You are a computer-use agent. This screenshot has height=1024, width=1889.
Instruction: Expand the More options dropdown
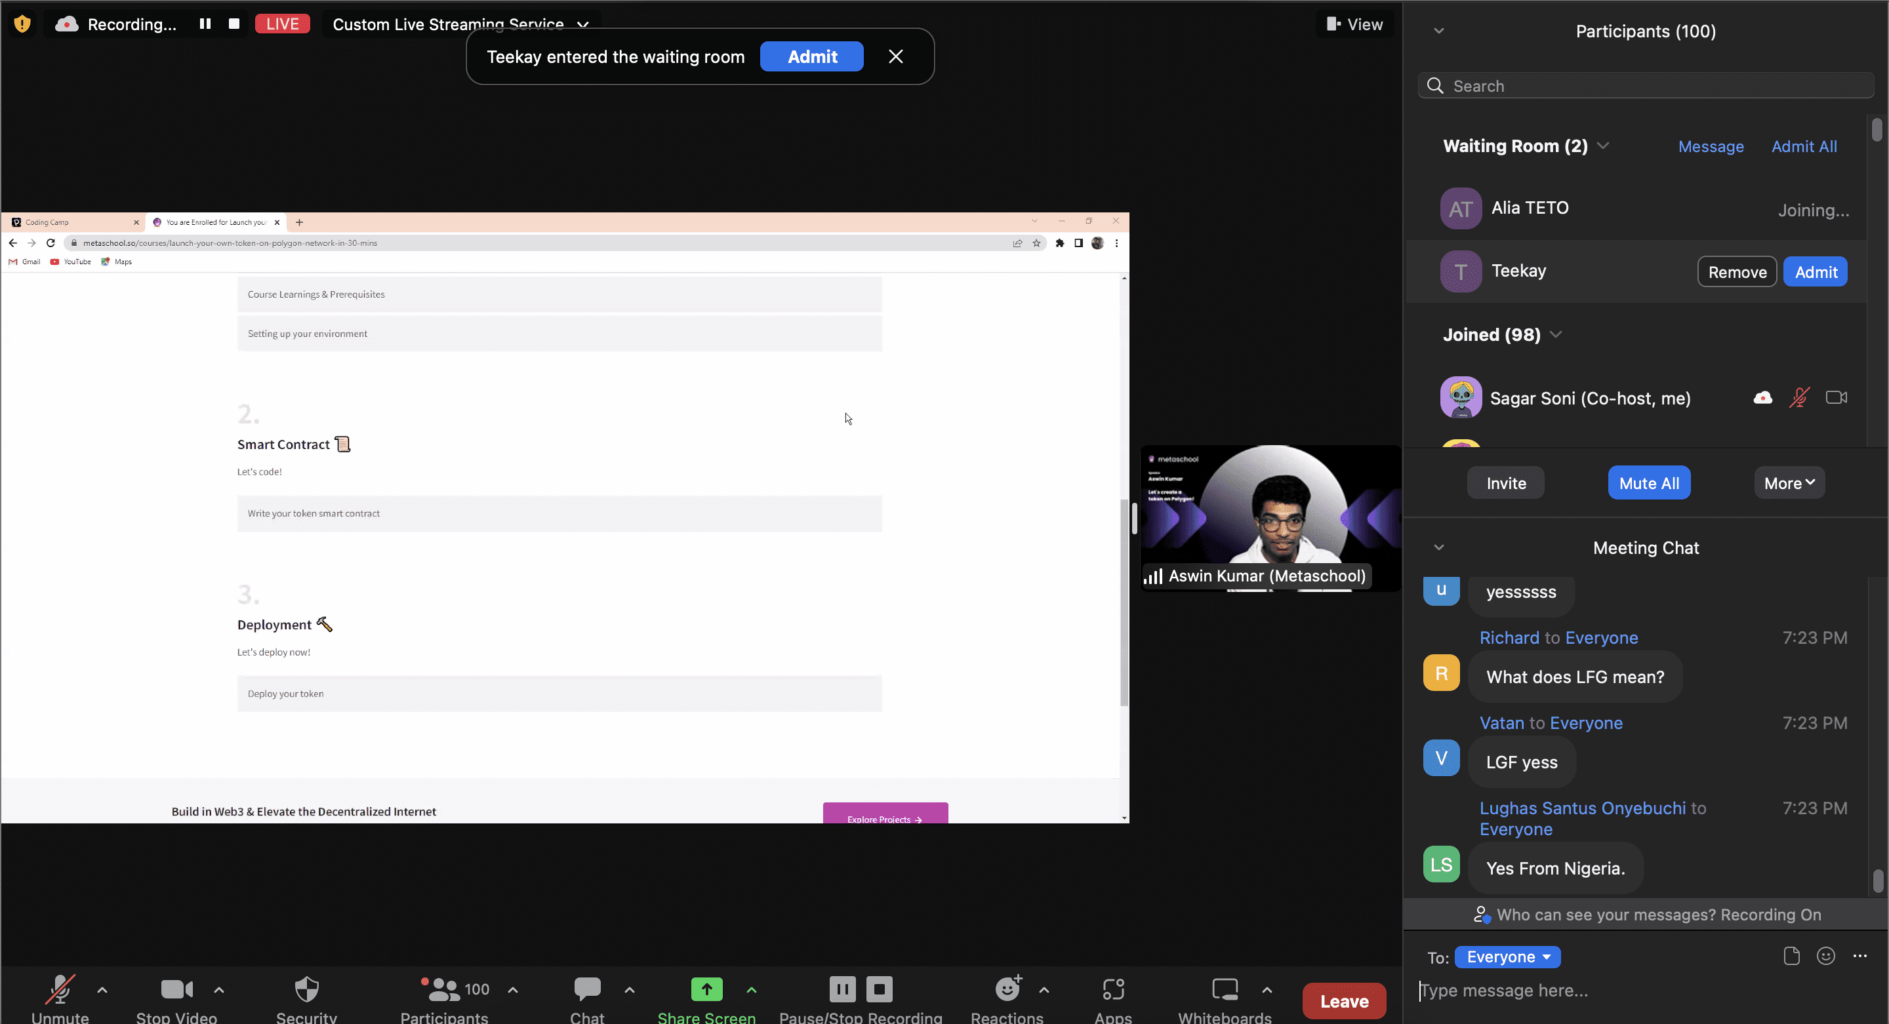tap(1789, 482)
